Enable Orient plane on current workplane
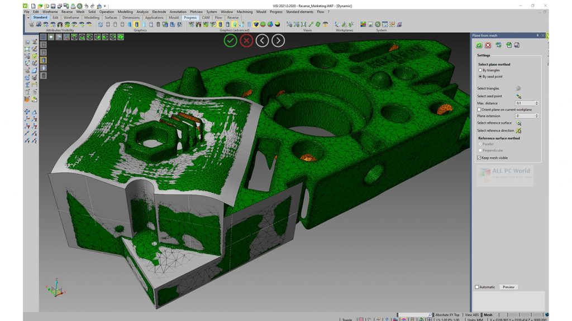572x321 pixels. 479,110
